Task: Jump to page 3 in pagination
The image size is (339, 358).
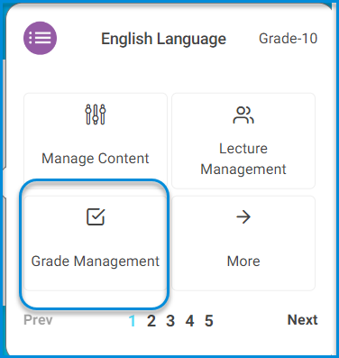Action: 170,321
